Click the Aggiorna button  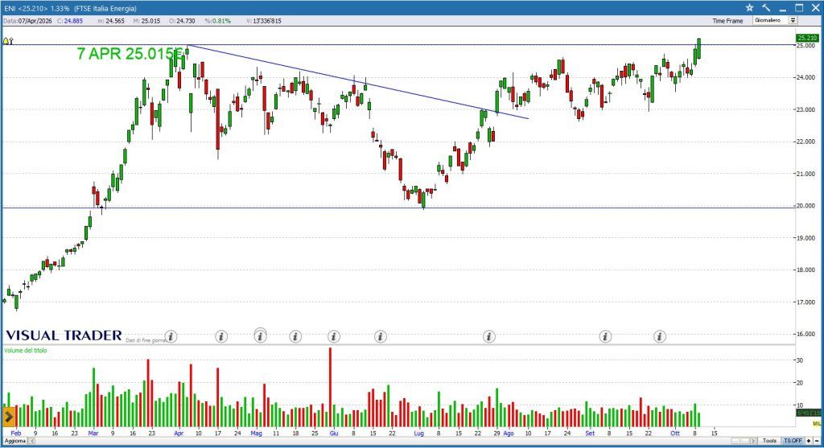click(x=15, y=441)
